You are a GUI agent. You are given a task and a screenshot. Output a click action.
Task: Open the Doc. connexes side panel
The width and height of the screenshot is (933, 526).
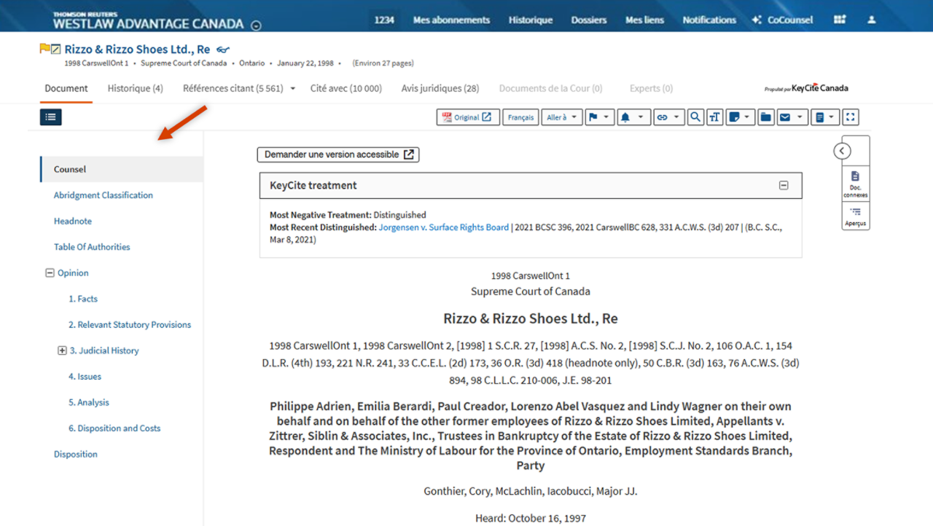coord(855,184)
